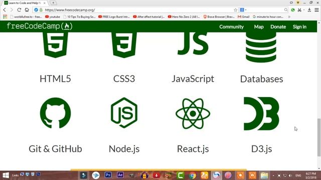Open Hero No Zero 2 bookmark
Screen dimensions: 321x180
tap(184, 16)
